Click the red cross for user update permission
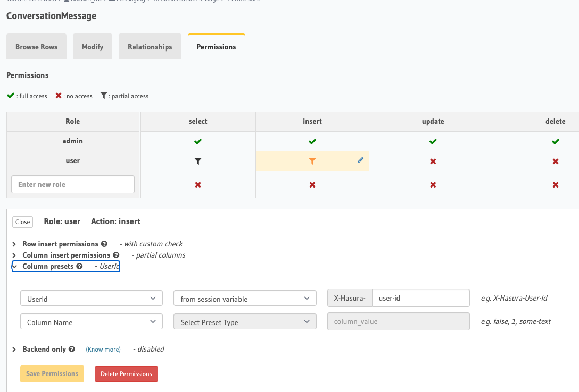 tap(433, 160)
